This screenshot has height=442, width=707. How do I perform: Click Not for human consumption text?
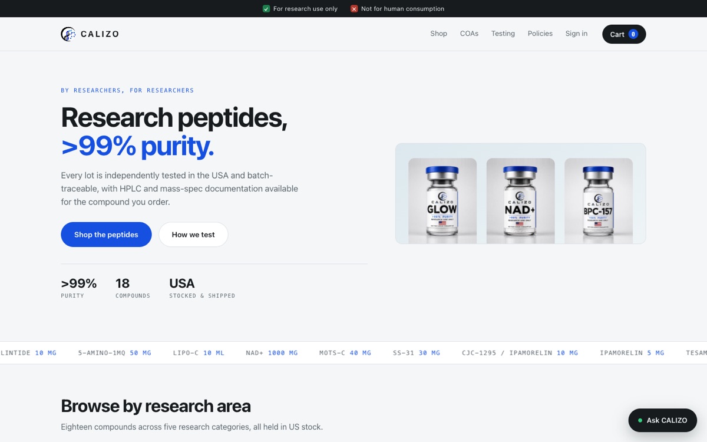click(402, 9)
